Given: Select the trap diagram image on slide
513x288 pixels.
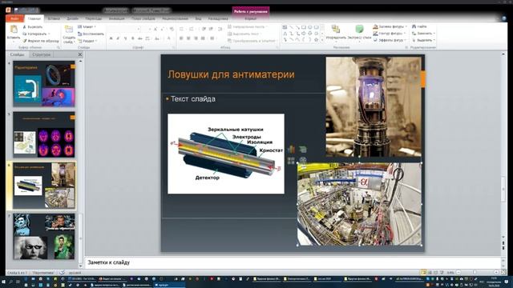Looking at the screenshot, I should [x=226, y=154].
